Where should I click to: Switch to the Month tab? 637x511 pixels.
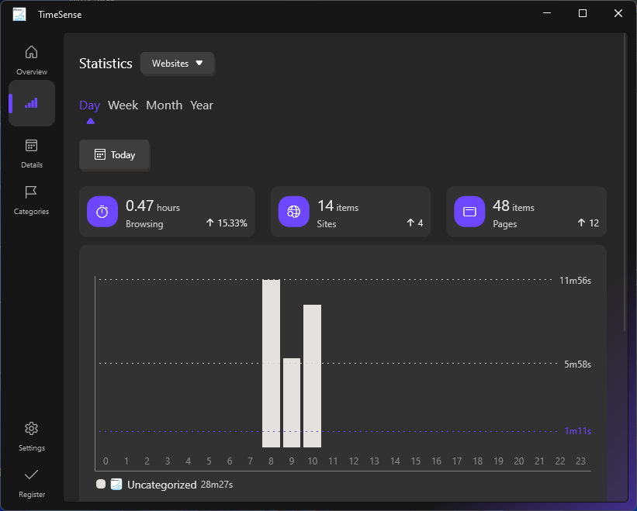coord(164,105)
